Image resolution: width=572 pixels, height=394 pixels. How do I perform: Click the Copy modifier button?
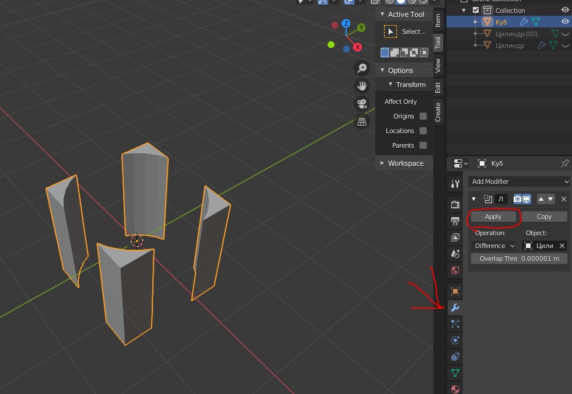[544, 217]
